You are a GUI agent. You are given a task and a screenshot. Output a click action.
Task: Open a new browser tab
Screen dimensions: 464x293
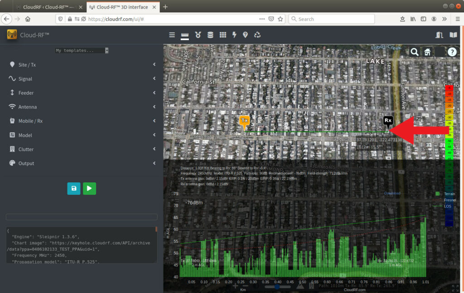[165, 7]
